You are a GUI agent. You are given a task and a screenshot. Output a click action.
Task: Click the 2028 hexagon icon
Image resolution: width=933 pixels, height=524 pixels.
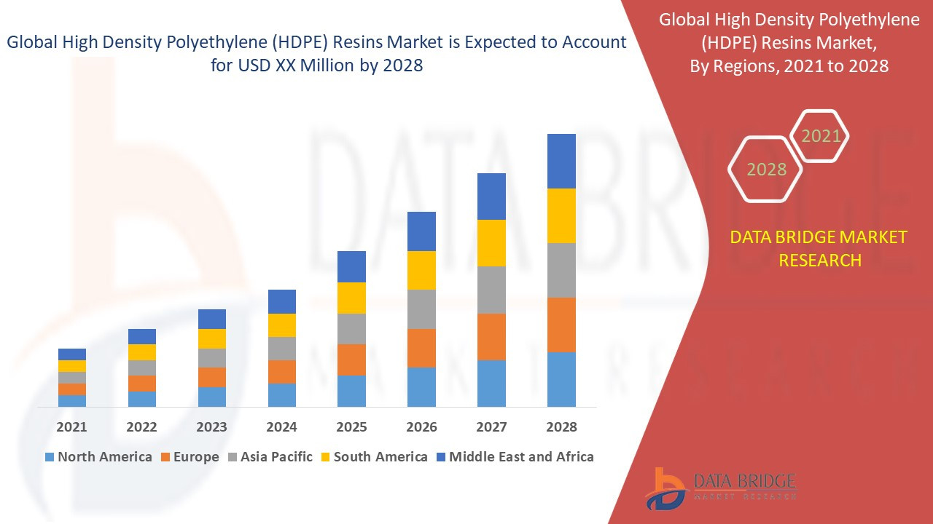[765, 169]
